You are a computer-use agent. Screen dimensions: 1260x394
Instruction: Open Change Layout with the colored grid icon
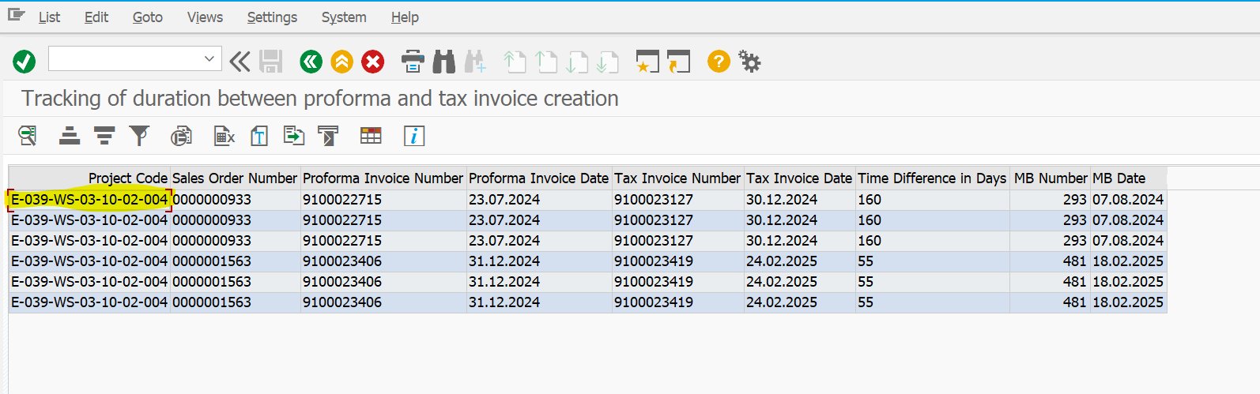tap(371, 137)
